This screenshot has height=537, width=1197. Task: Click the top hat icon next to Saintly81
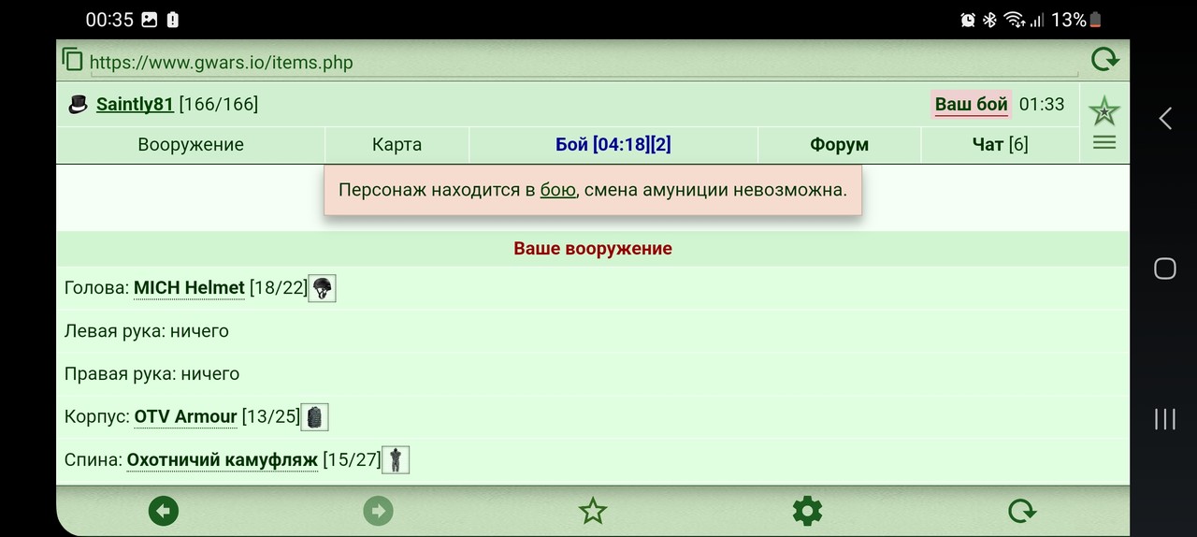79,104
